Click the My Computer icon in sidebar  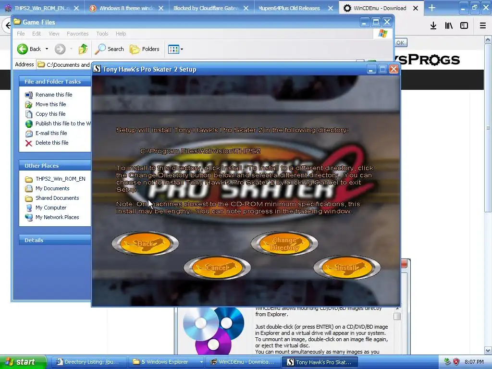tap(28, 208)
